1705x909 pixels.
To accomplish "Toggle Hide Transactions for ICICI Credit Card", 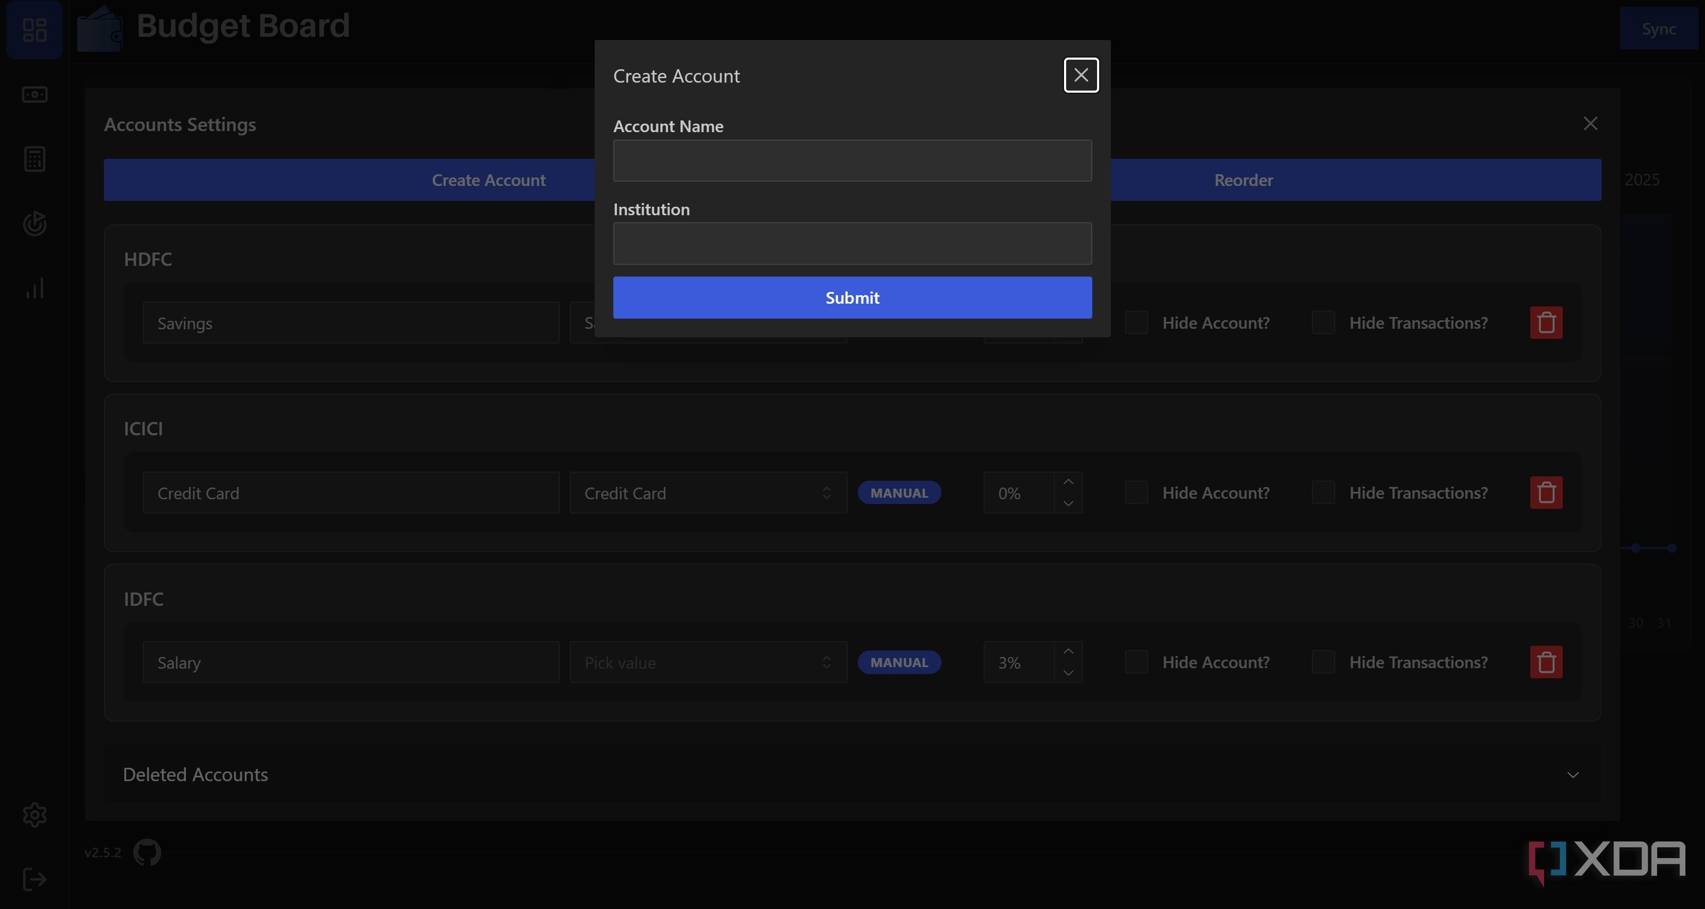I will point(1322,492).
